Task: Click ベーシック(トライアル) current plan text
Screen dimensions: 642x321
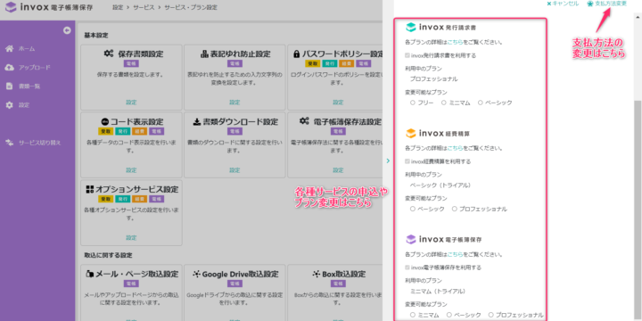Action: [440, 185]
